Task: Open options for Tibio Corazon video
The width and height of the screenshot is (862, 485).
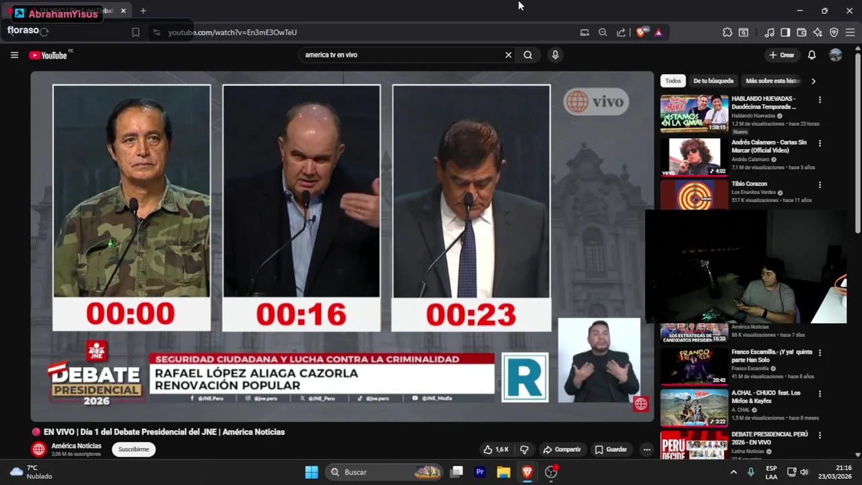Action: pyautogui.click(x=820, y=185)
